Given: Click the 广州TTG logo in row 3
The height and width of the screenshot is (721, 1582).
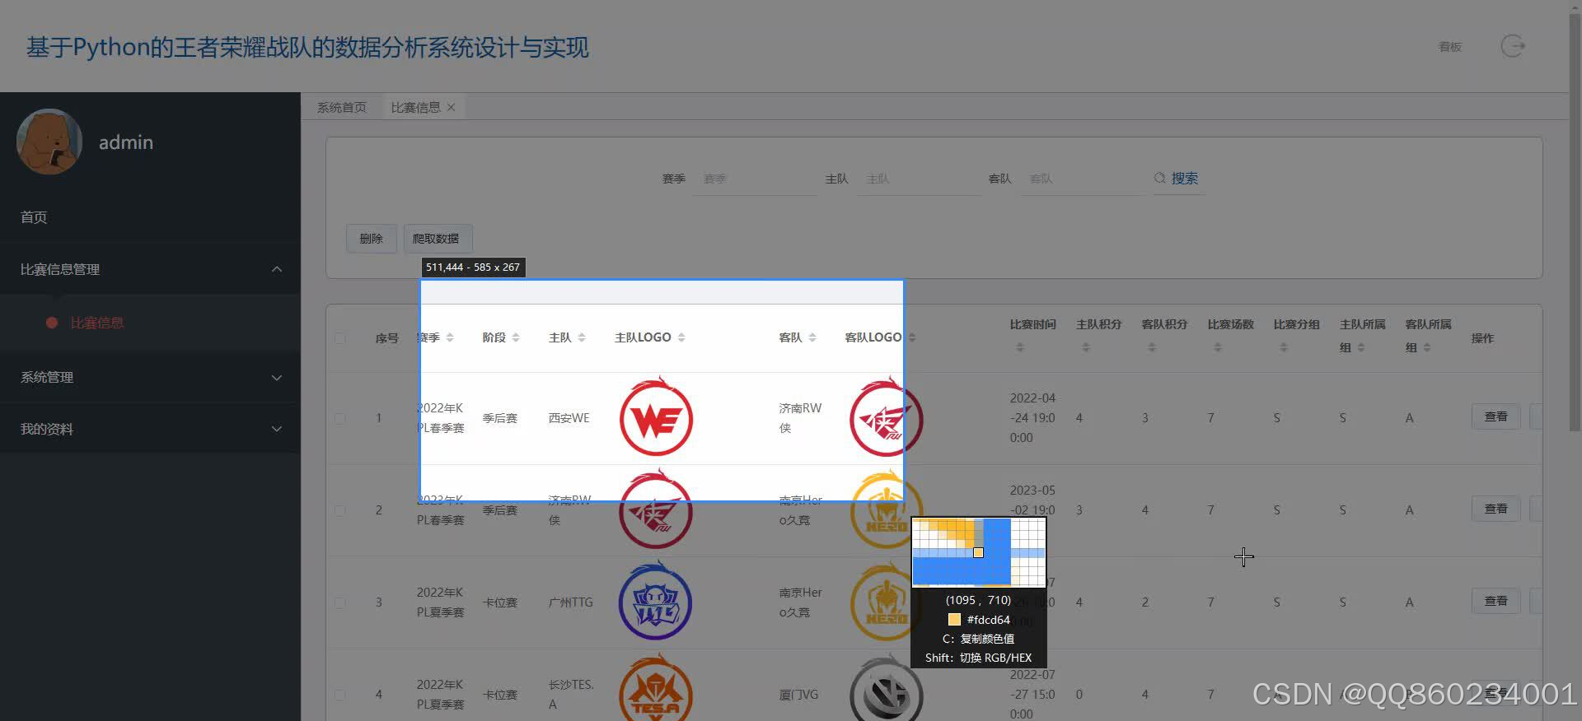Looking at the screenshot, I should 656,602.
